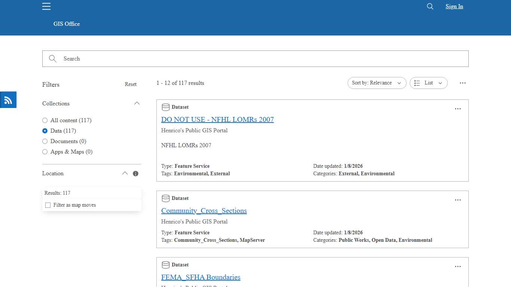Open options for FEMA_SFHA Boundaries card
Viewport: 511px width, 287px height.
[x=458, y=266]
